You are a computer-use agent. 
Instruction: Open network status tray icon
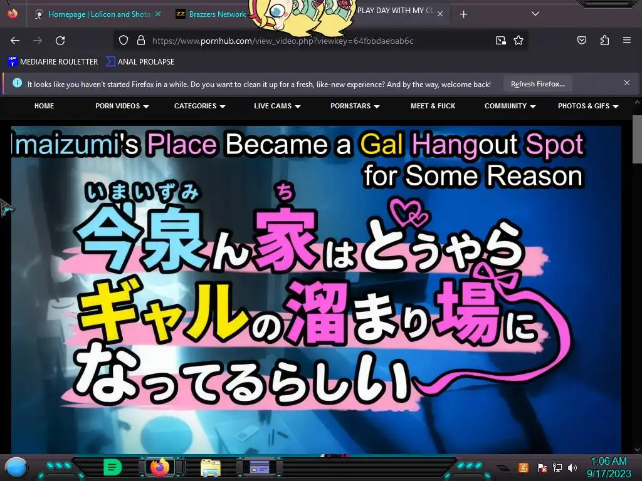click(x=557, y=467)
